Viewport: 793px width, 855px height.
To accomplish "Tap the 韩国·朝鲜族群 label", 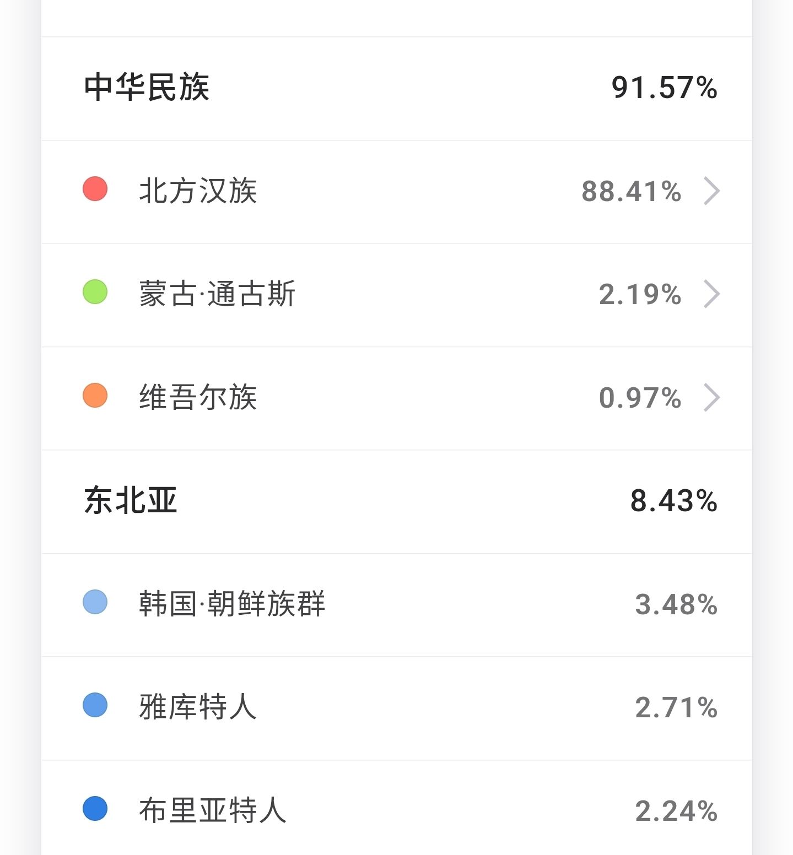I will click(x=232, y=604).
